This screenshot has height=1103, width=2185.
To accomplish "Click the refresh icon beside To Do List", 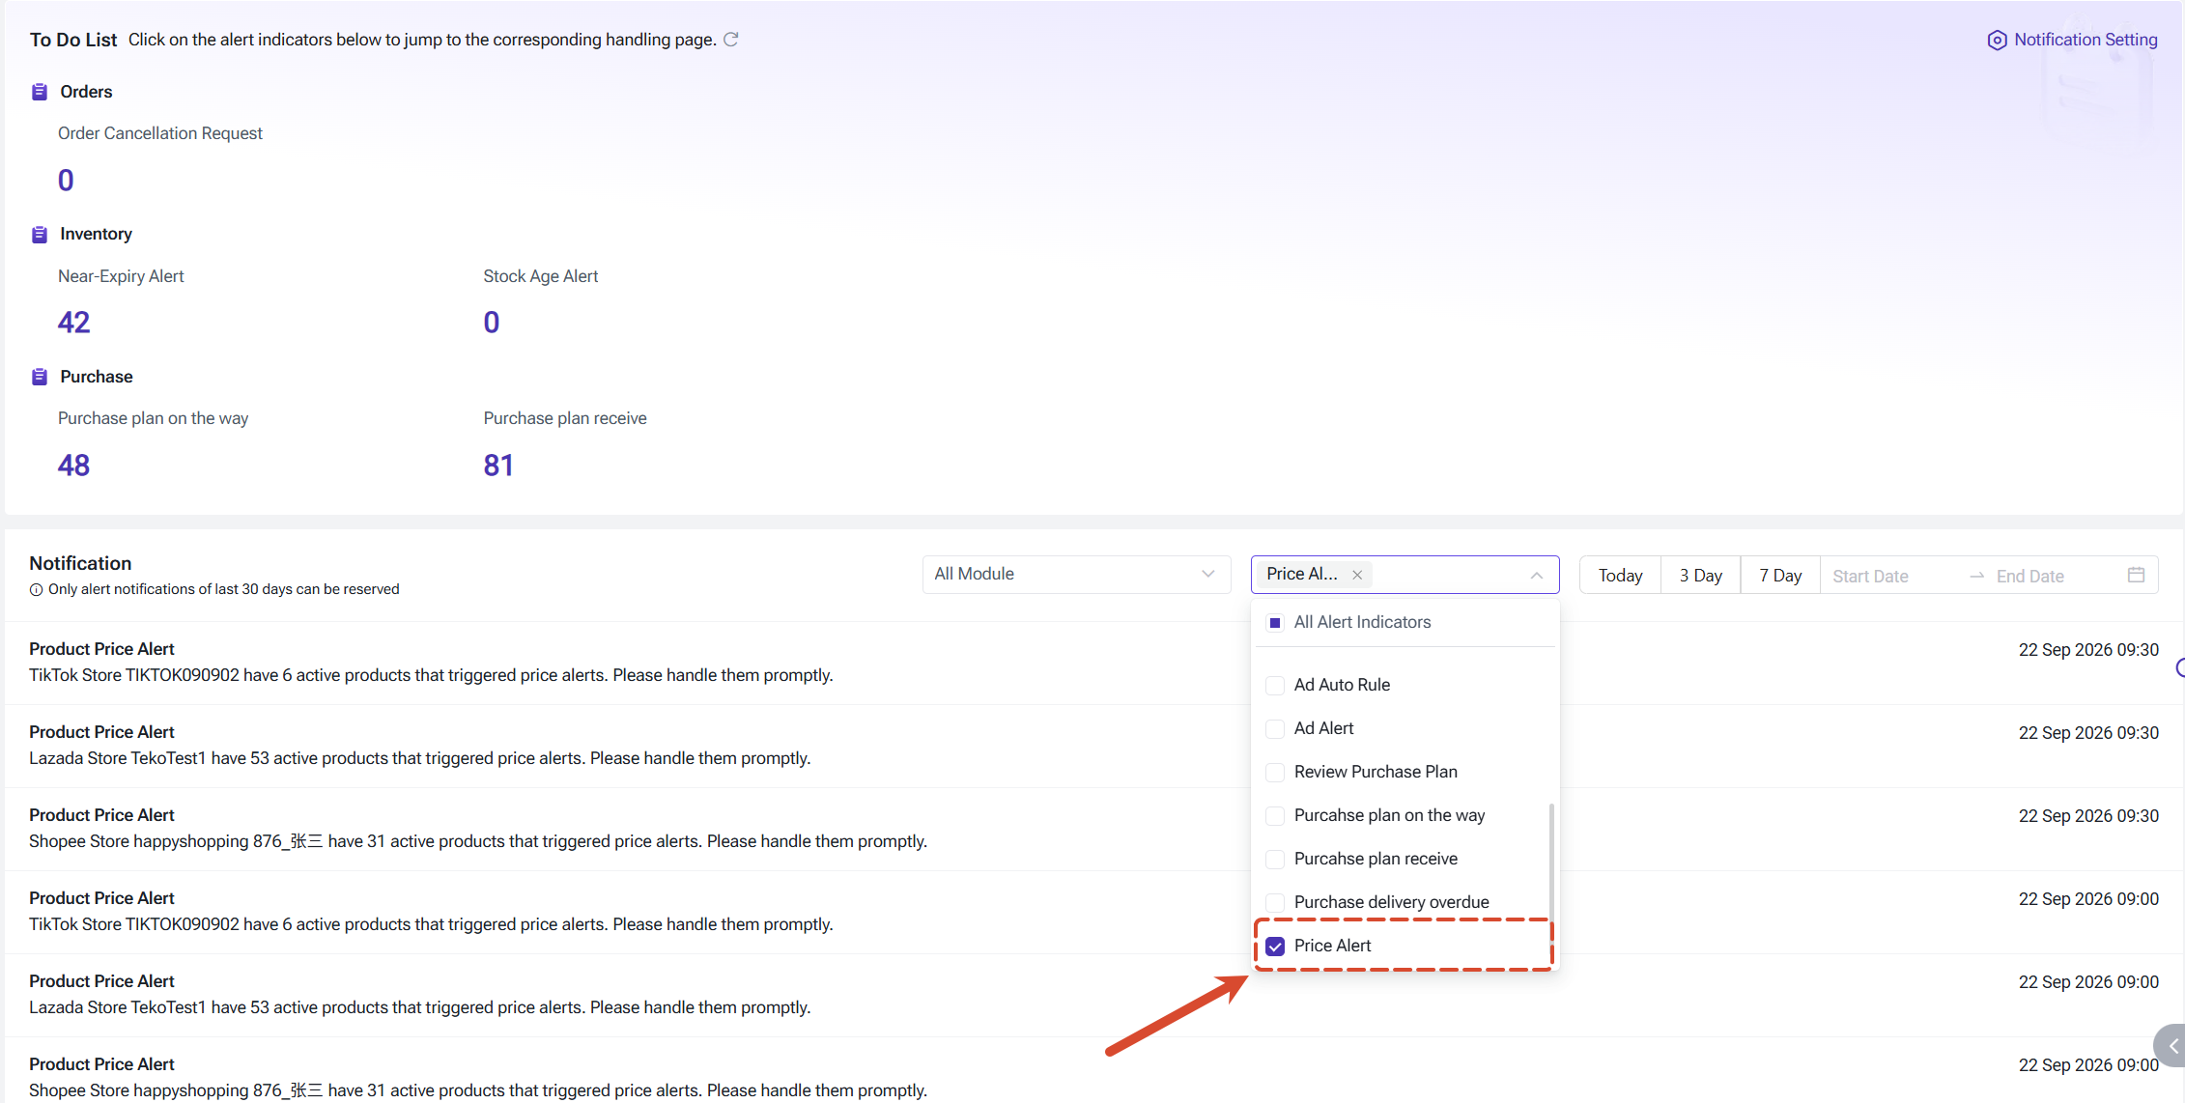I will pyautogui.click(x=731, y=40).
